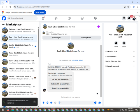Open the Marketplace storefront icon in top navigation
Image resolution: width=140 pixels, height=112 pixels.
click(x=82, y=18)
